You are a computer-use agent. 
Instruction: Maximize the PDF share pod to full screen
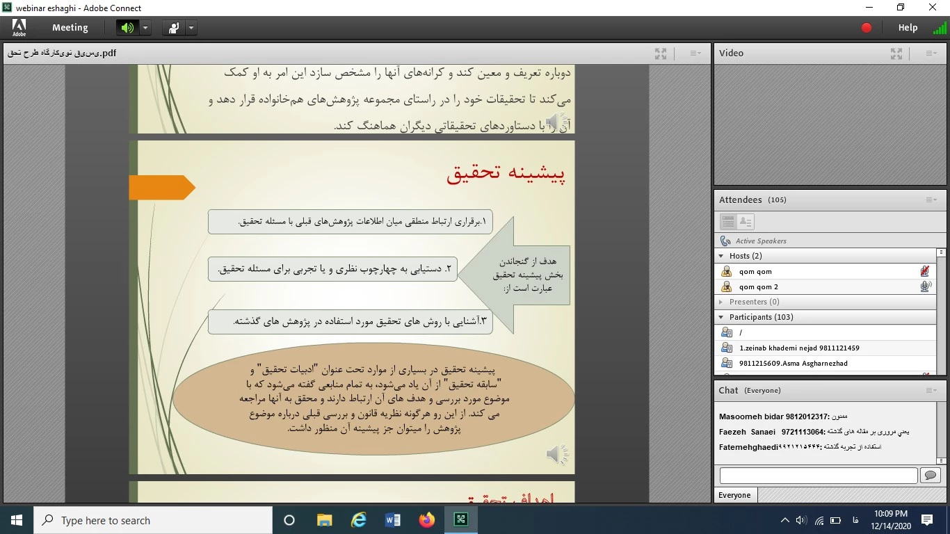[661, 54]
